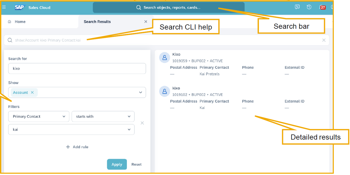Click Phone header in Kixo 1019059 result
The height and width of the screenshot is (175, 350).
tap(248, 67)
